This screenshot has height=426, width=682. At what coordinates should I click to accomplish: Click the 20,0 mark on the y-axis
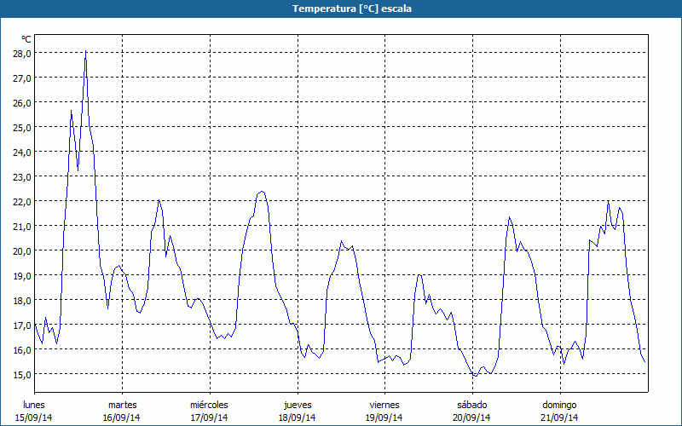(x=21, y=250)
